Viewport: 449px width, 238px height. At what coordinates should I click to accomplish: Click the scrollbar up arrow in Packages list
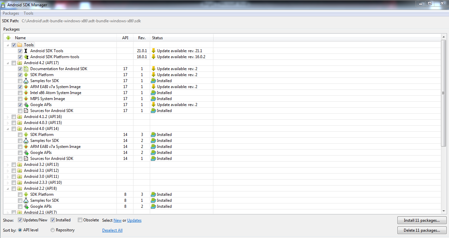443,37
